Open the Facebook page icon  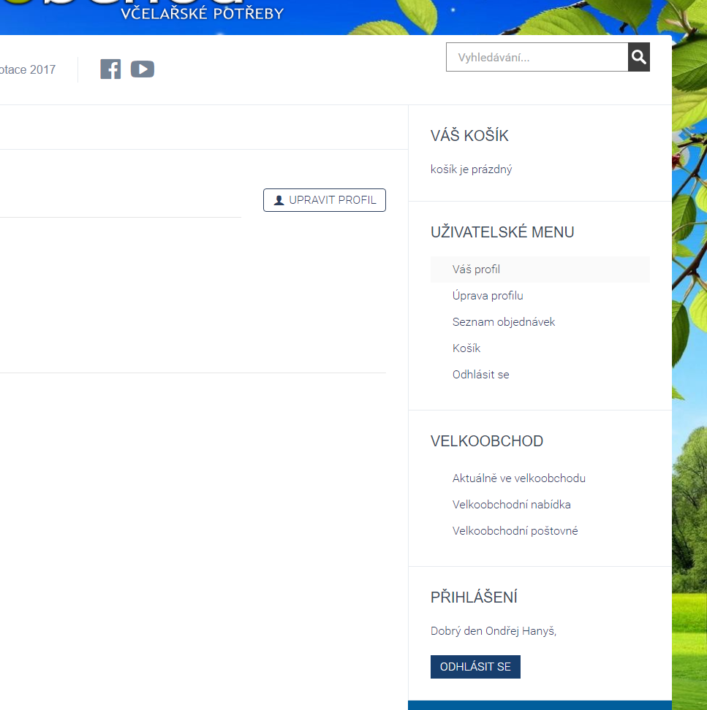pos(110,69)
